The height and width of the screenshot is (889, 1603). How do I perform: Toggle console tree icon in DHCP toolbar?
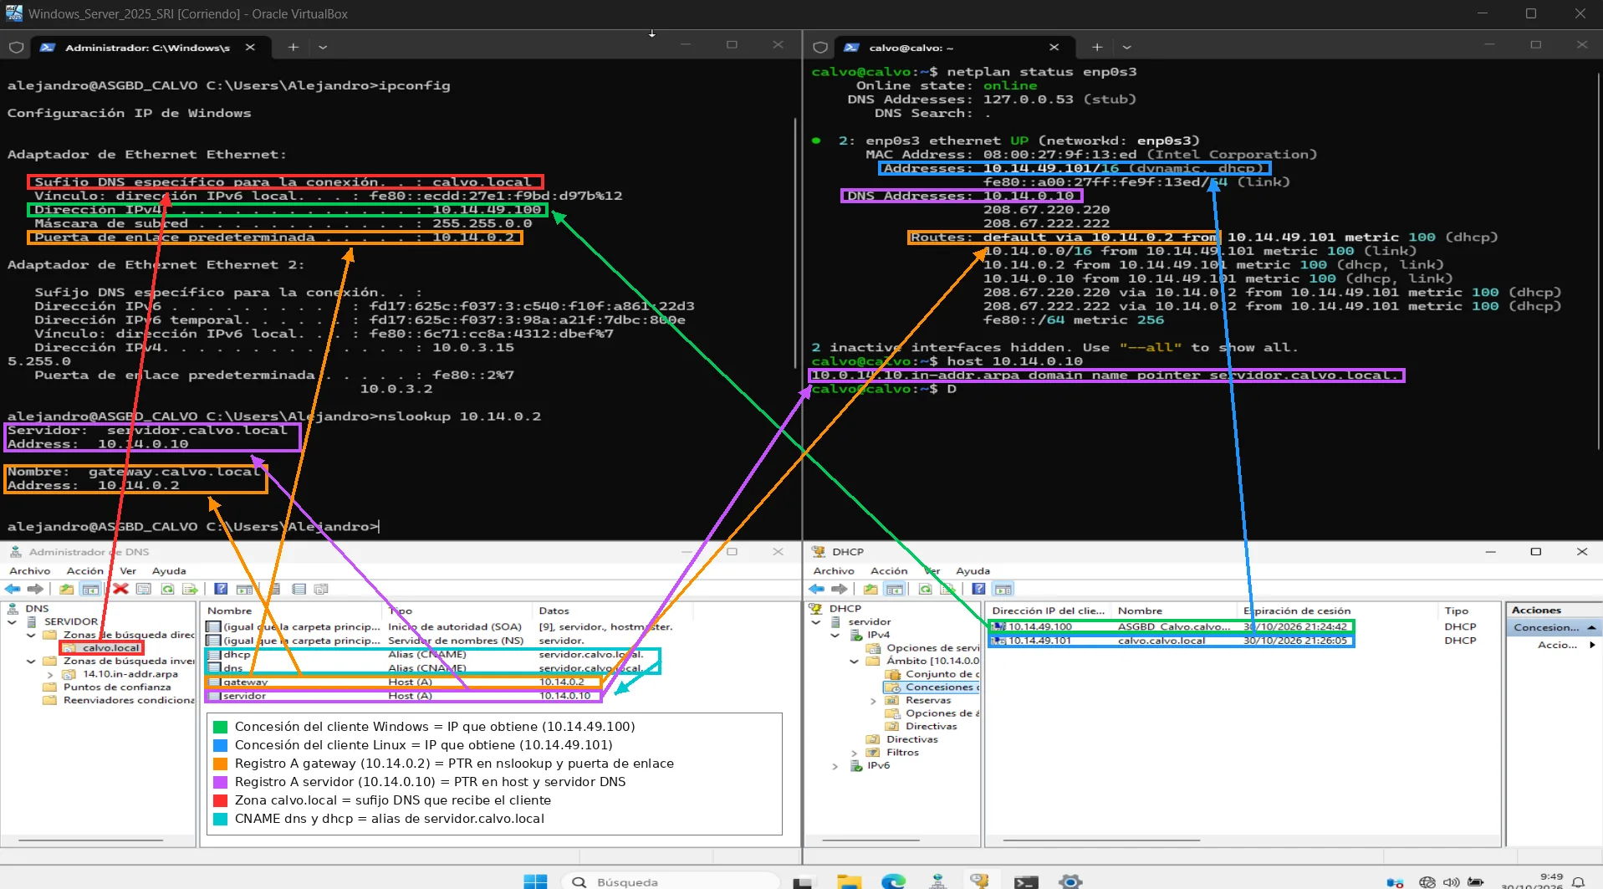click(x=895, y=589)
